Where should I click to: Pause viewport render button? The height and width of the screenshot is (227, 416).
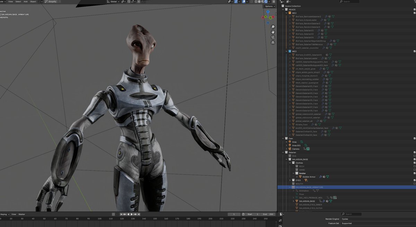[274, 1]
